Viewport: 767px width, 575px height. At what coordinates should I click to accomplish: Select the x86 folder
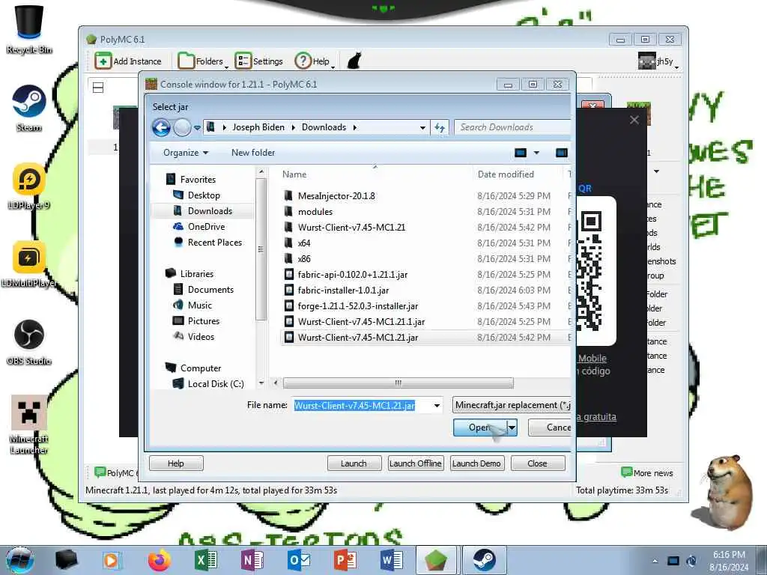coord(304,258)
